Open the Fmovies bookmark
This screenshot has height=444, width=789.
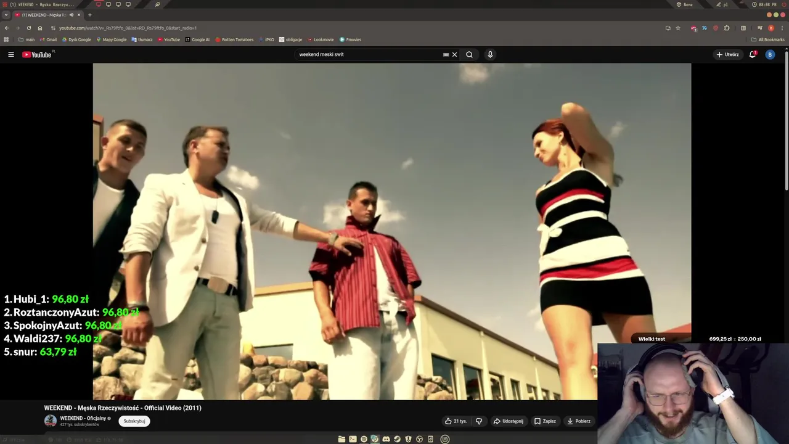350,39
